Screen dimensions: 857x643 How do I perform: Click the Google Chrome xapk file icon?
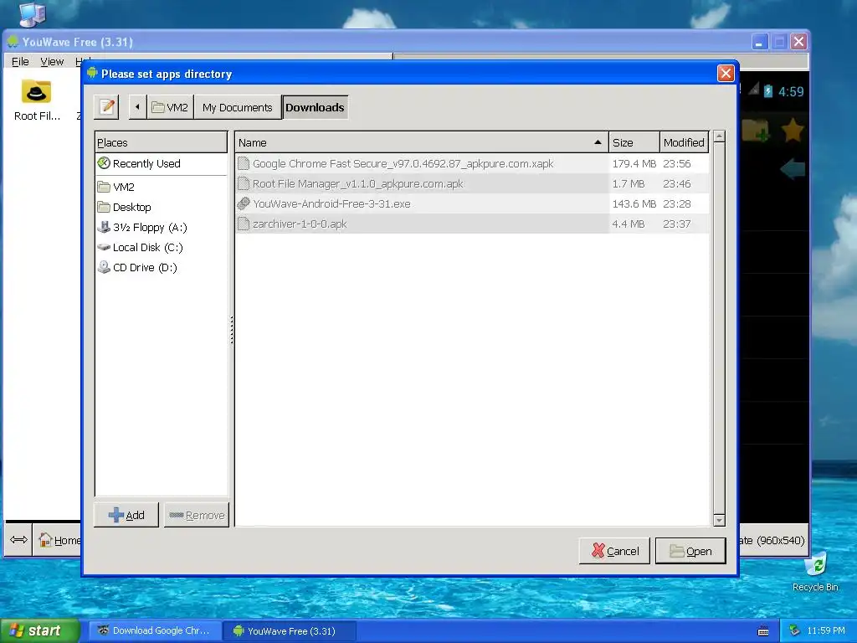pyautogui.click(x=244, y=163)
